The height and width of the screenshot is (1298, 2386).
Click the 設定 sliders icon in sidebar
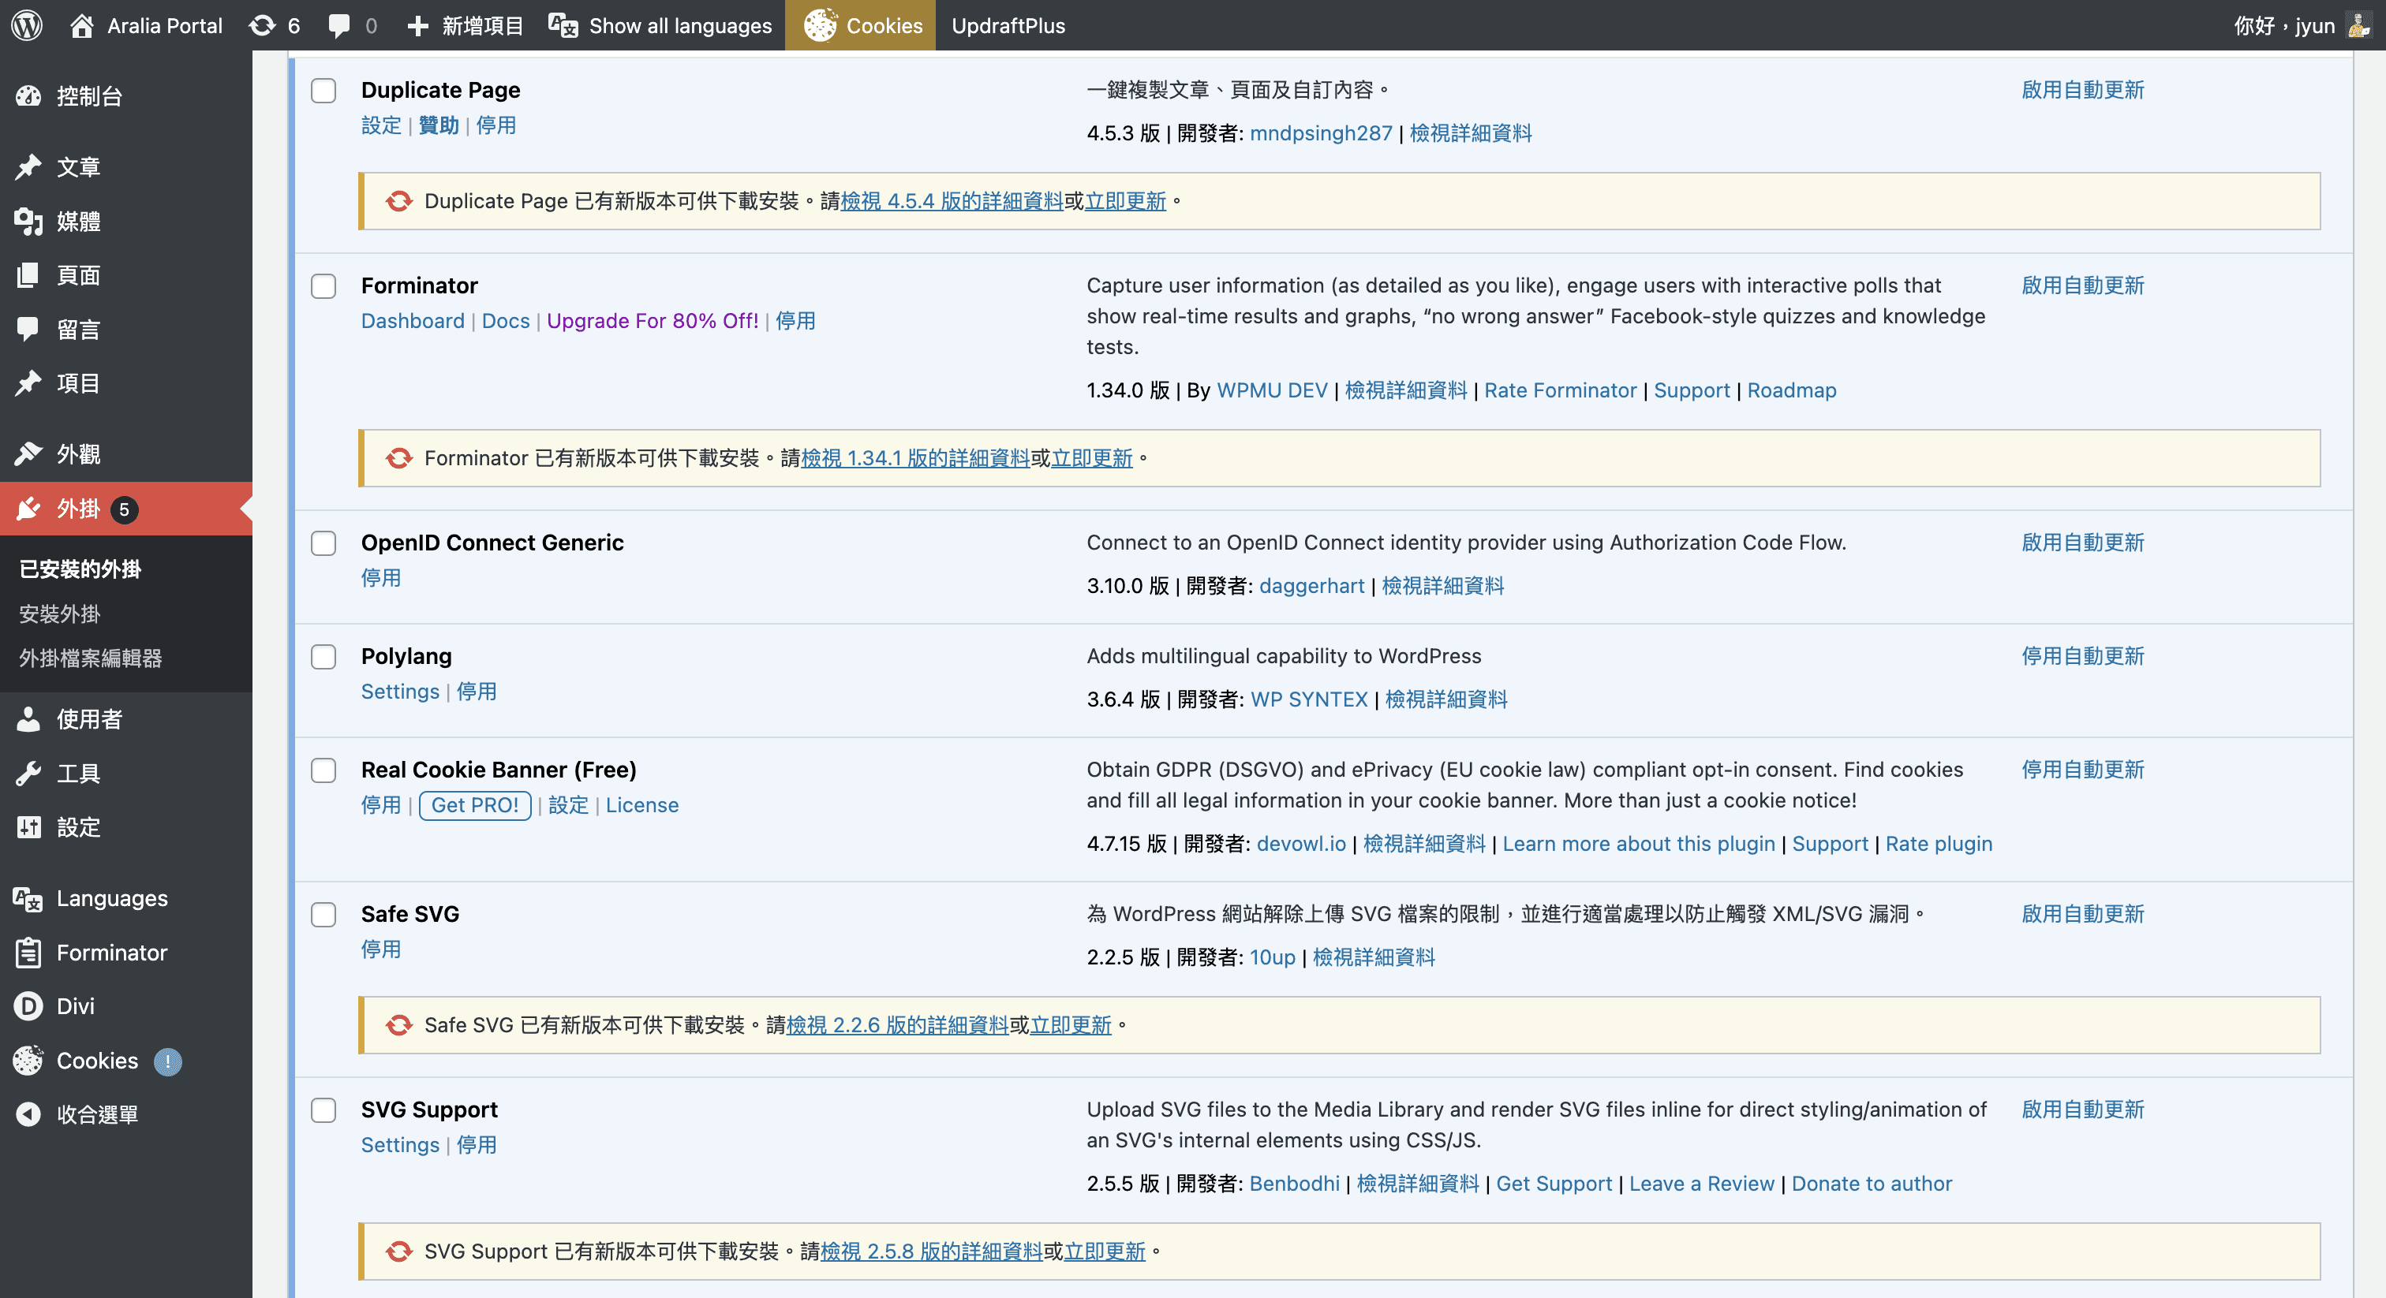28,826
